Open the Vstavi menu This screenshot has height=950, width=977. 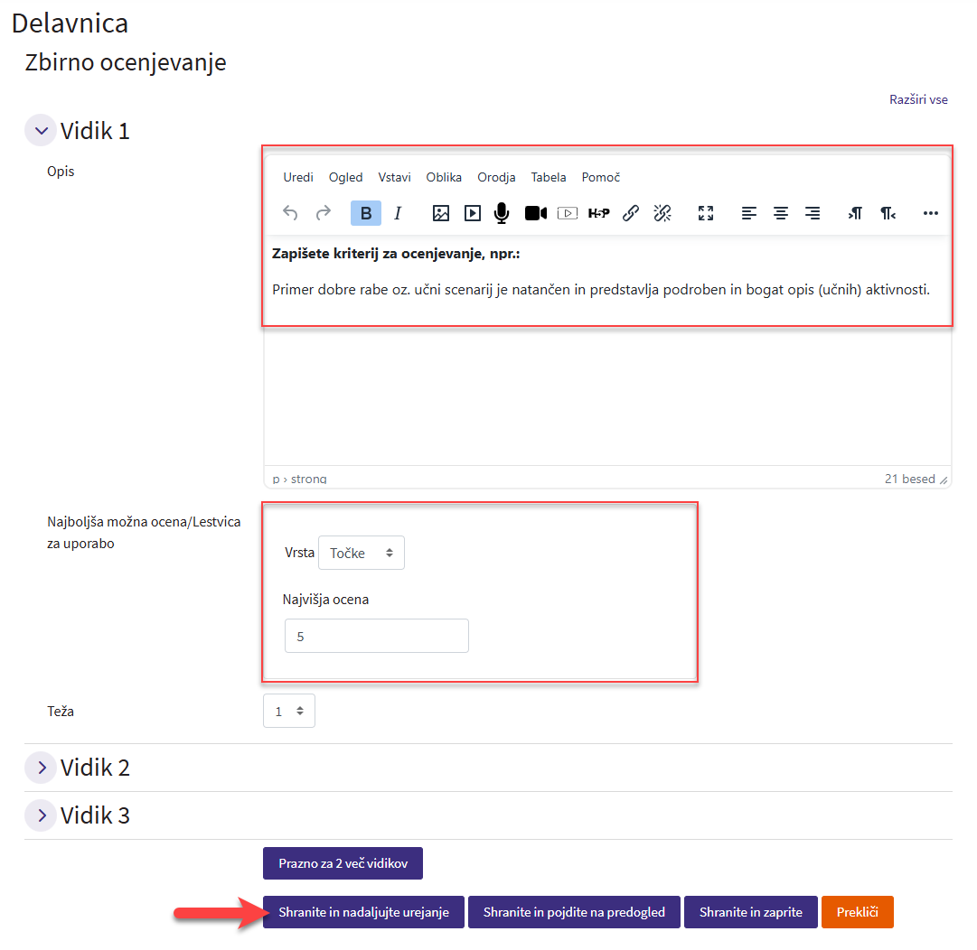tap(394, 177)
